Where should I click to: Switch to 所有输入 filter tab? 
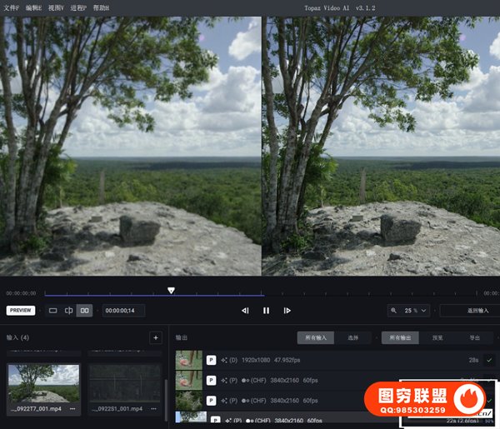pyautogui.click(x=317, y=338)
